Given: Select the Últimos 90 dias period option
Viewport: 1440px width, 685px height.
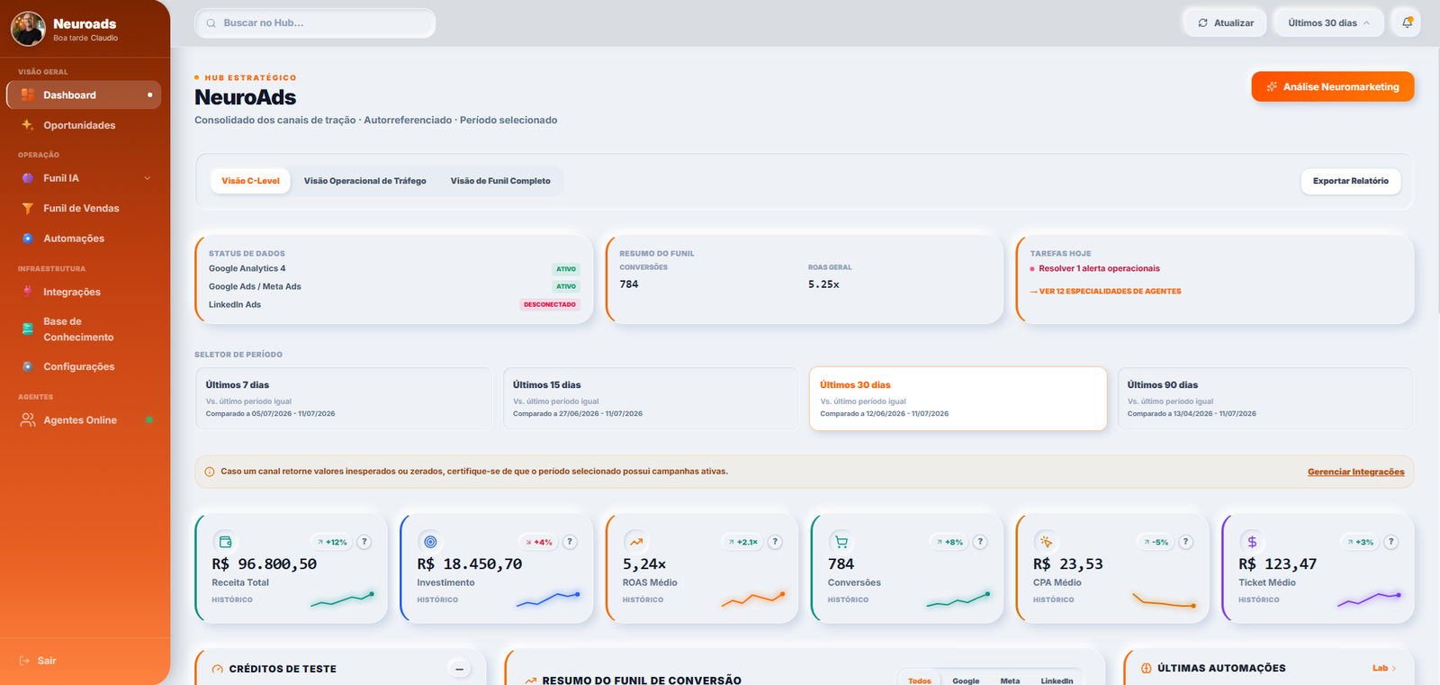Looking at the screenshot, I should [1265, 399].
